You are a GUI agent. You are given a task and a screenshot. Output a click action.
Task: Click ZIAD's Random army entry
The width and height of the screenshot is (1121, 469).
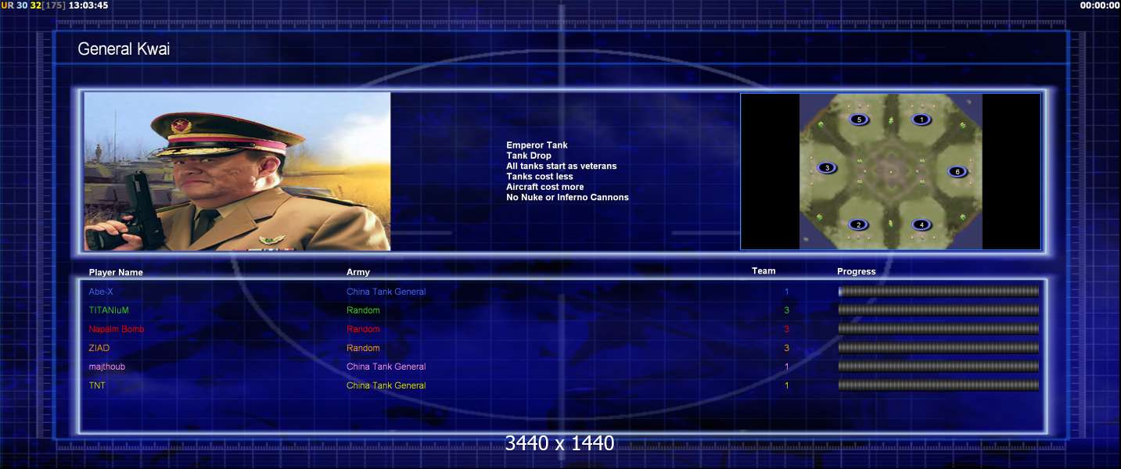coord(363,348)
